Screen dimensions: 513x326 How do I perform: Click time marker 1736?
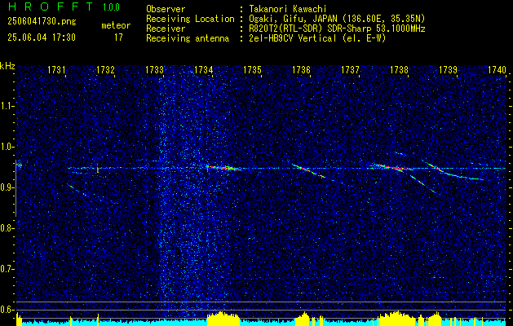click(301, 69)
